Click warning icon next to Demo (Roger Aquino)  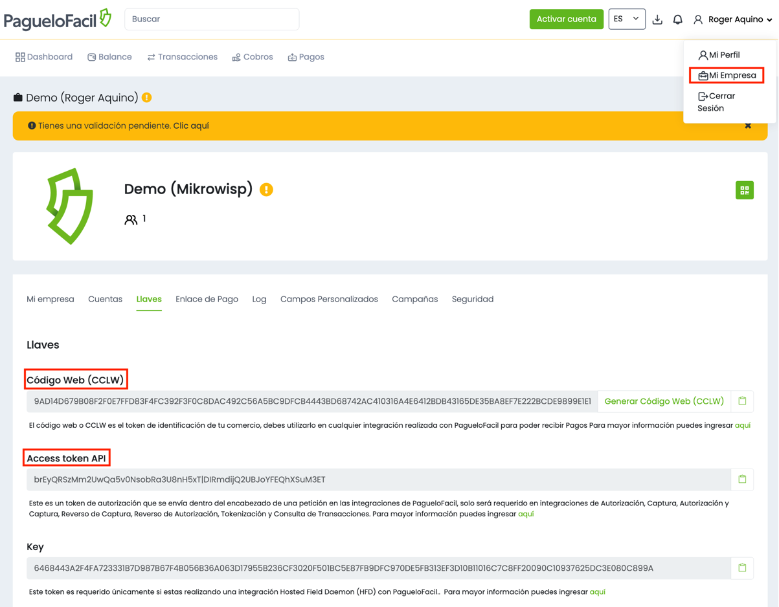pos(147,98)
